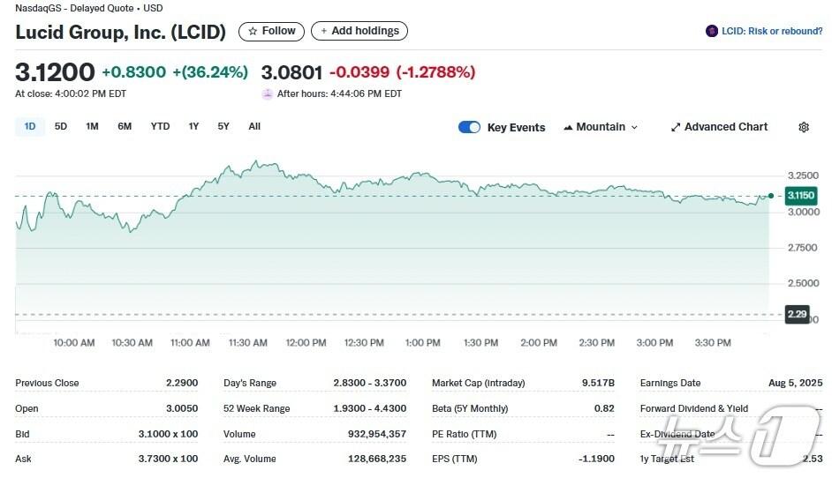The width and height of the screenshot is (832, 478).
Task: Open 'LCID: Risk or rebound?' link
Action: coord(771,31)
